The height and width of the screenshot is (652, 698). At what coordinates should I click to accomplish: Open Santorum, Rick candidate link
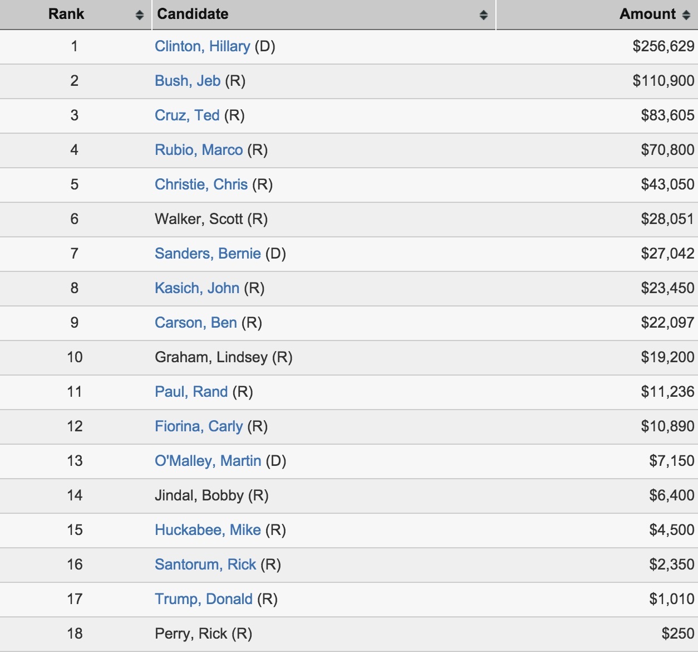coord(205,565)
